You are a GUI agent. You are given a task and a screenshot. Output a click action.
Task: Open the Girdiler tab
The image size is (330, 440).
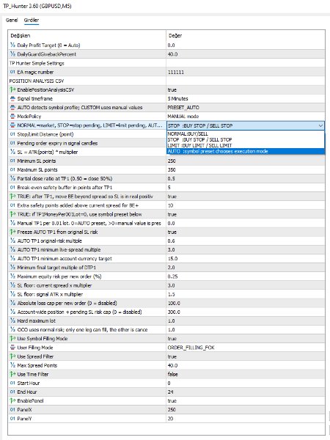[31, 21]
